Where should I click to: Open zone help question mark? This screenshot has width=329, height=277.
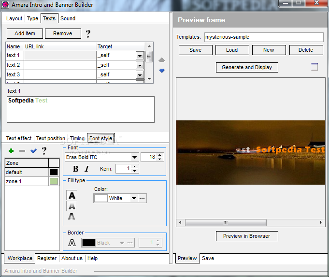coord(44,151)
